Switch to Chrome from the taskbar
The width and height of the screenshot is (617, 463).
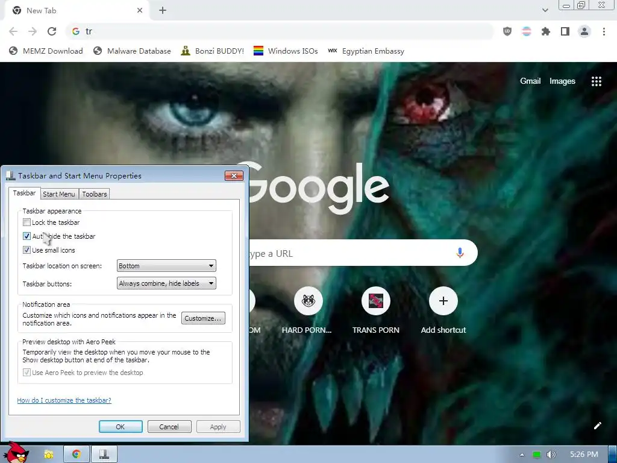[x=77, y=455]
